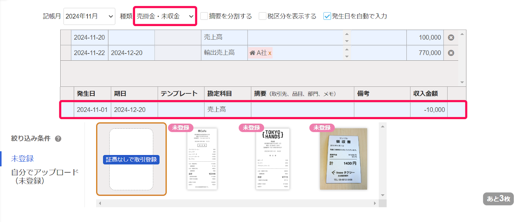Click receipt panel scroll up arrow
Image resolution: width=527 pixels, height=222 pixels.
point(383,126)
